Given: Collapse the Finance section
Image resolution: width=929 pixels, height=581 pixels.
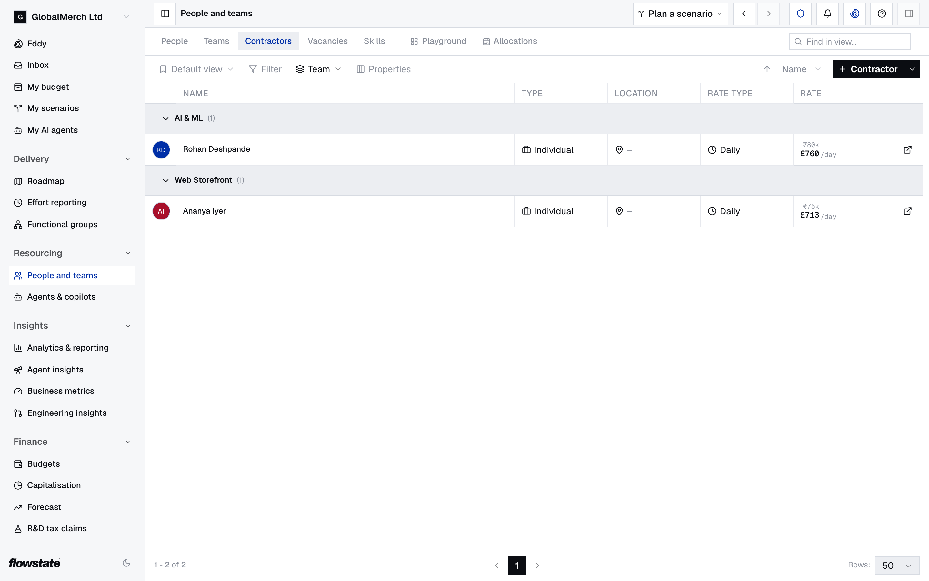Looking at the screenshot, I should click(128, 442).
